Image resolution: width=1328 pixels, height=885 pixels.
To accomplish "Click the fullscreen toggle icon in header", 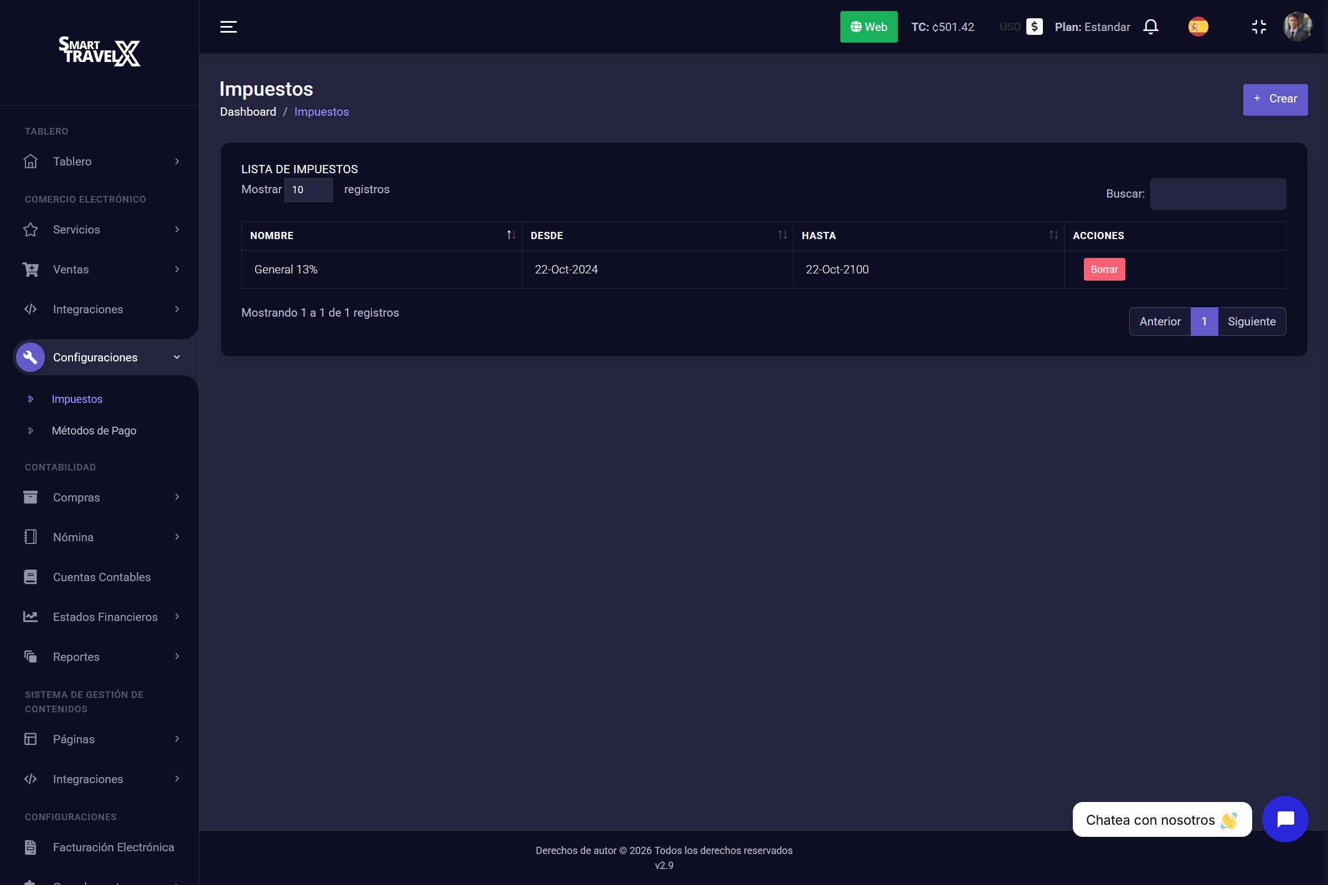I will coord(1259,27).
